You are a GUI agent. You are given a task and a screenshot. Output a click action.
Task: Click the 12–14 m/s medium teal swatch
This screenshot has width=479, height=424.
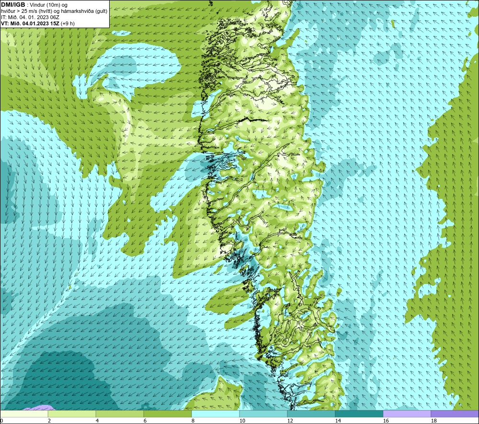[x=311, y=413]
